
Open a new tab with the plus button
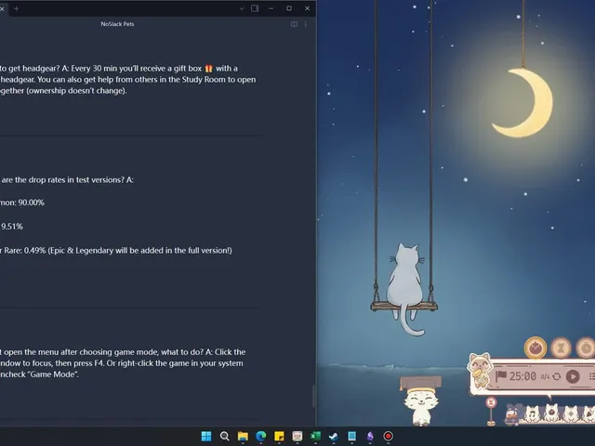pos(17,8)
